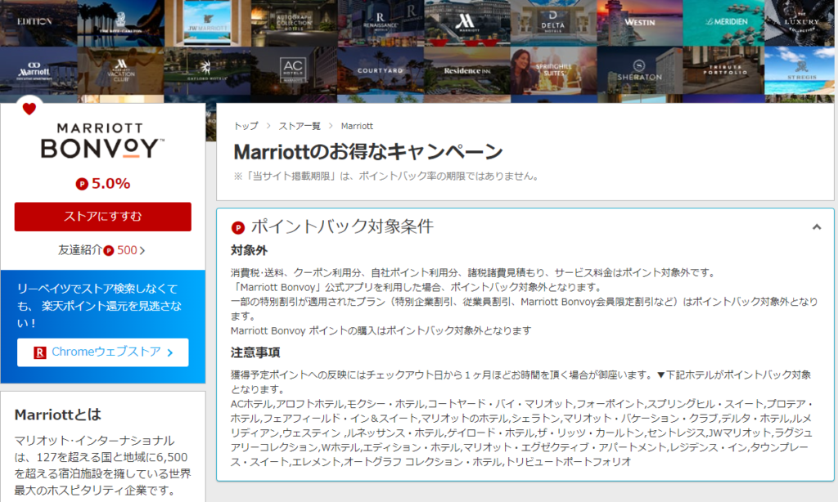Click the Luxury Collection brand tile

point(800,23)
